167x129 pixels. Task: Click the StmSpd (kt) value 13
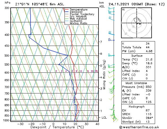click(148, 122)
